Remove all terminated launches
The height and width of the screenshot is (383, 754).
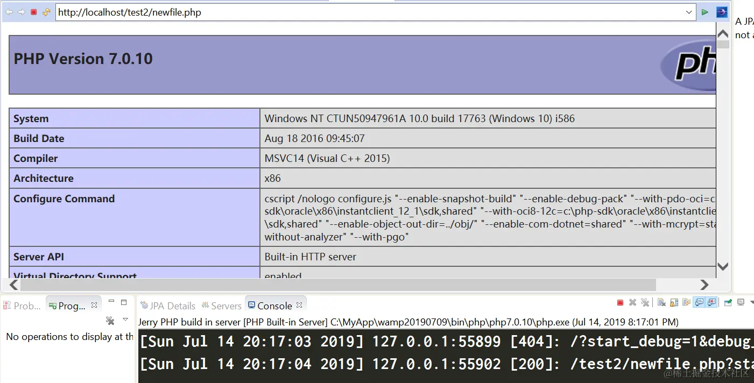point(645,303)
